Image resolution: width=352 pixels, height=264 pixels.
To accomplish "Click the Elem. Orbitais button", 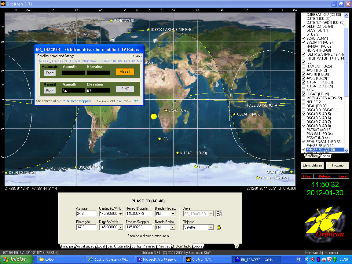I will [x=313, y=165].
